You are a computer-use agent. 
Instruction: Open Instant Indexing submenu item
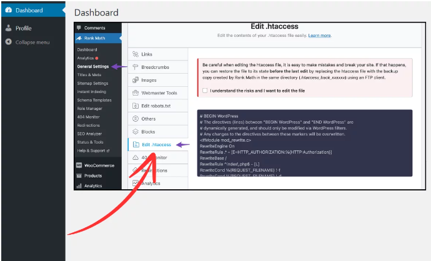pos(92,92)
